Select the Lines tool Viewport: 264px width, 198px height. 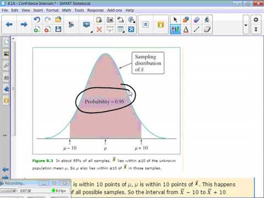(196, 29)
